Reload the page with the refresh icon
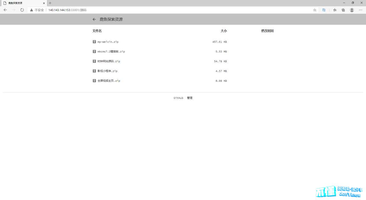 point(22,10)
